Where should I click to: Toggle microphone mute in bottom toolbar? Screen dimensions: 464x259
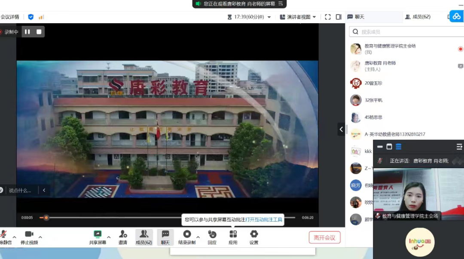4,234
